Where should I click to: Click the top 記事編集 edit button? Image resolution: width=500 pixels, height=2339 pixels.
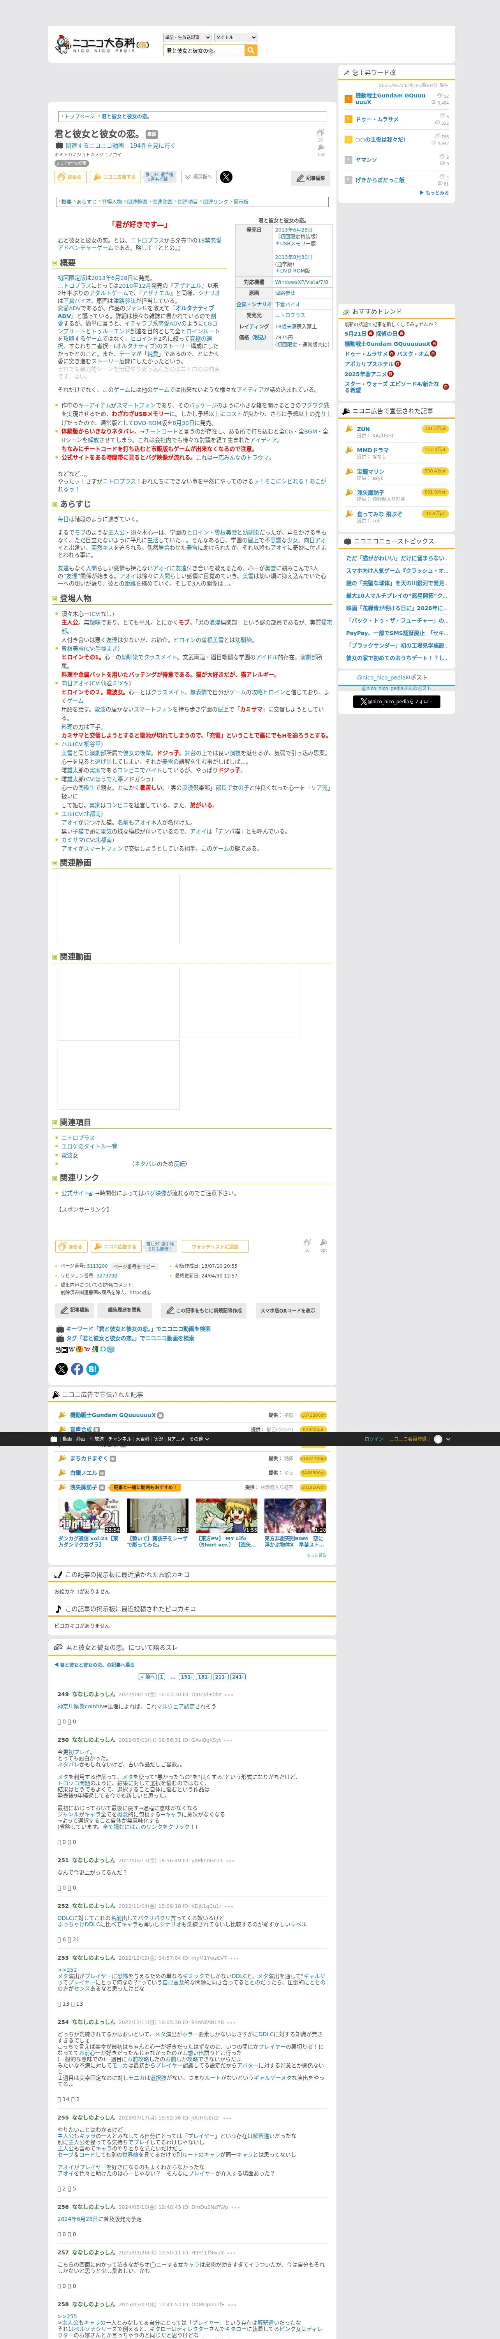[x=310, y=178]
